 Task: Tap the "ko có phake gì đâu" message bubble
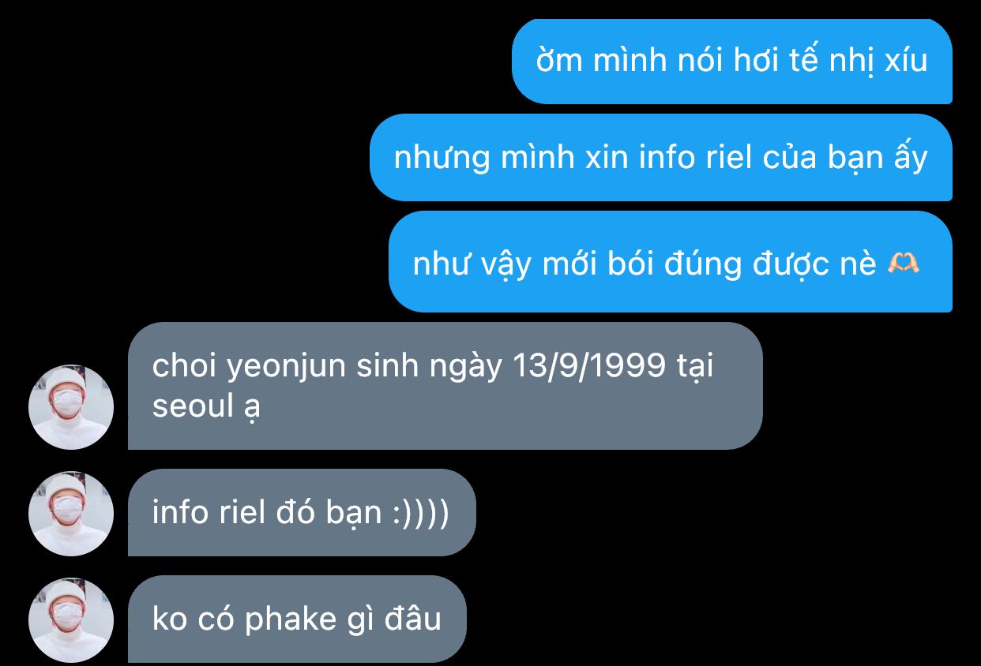pos(297,619)
